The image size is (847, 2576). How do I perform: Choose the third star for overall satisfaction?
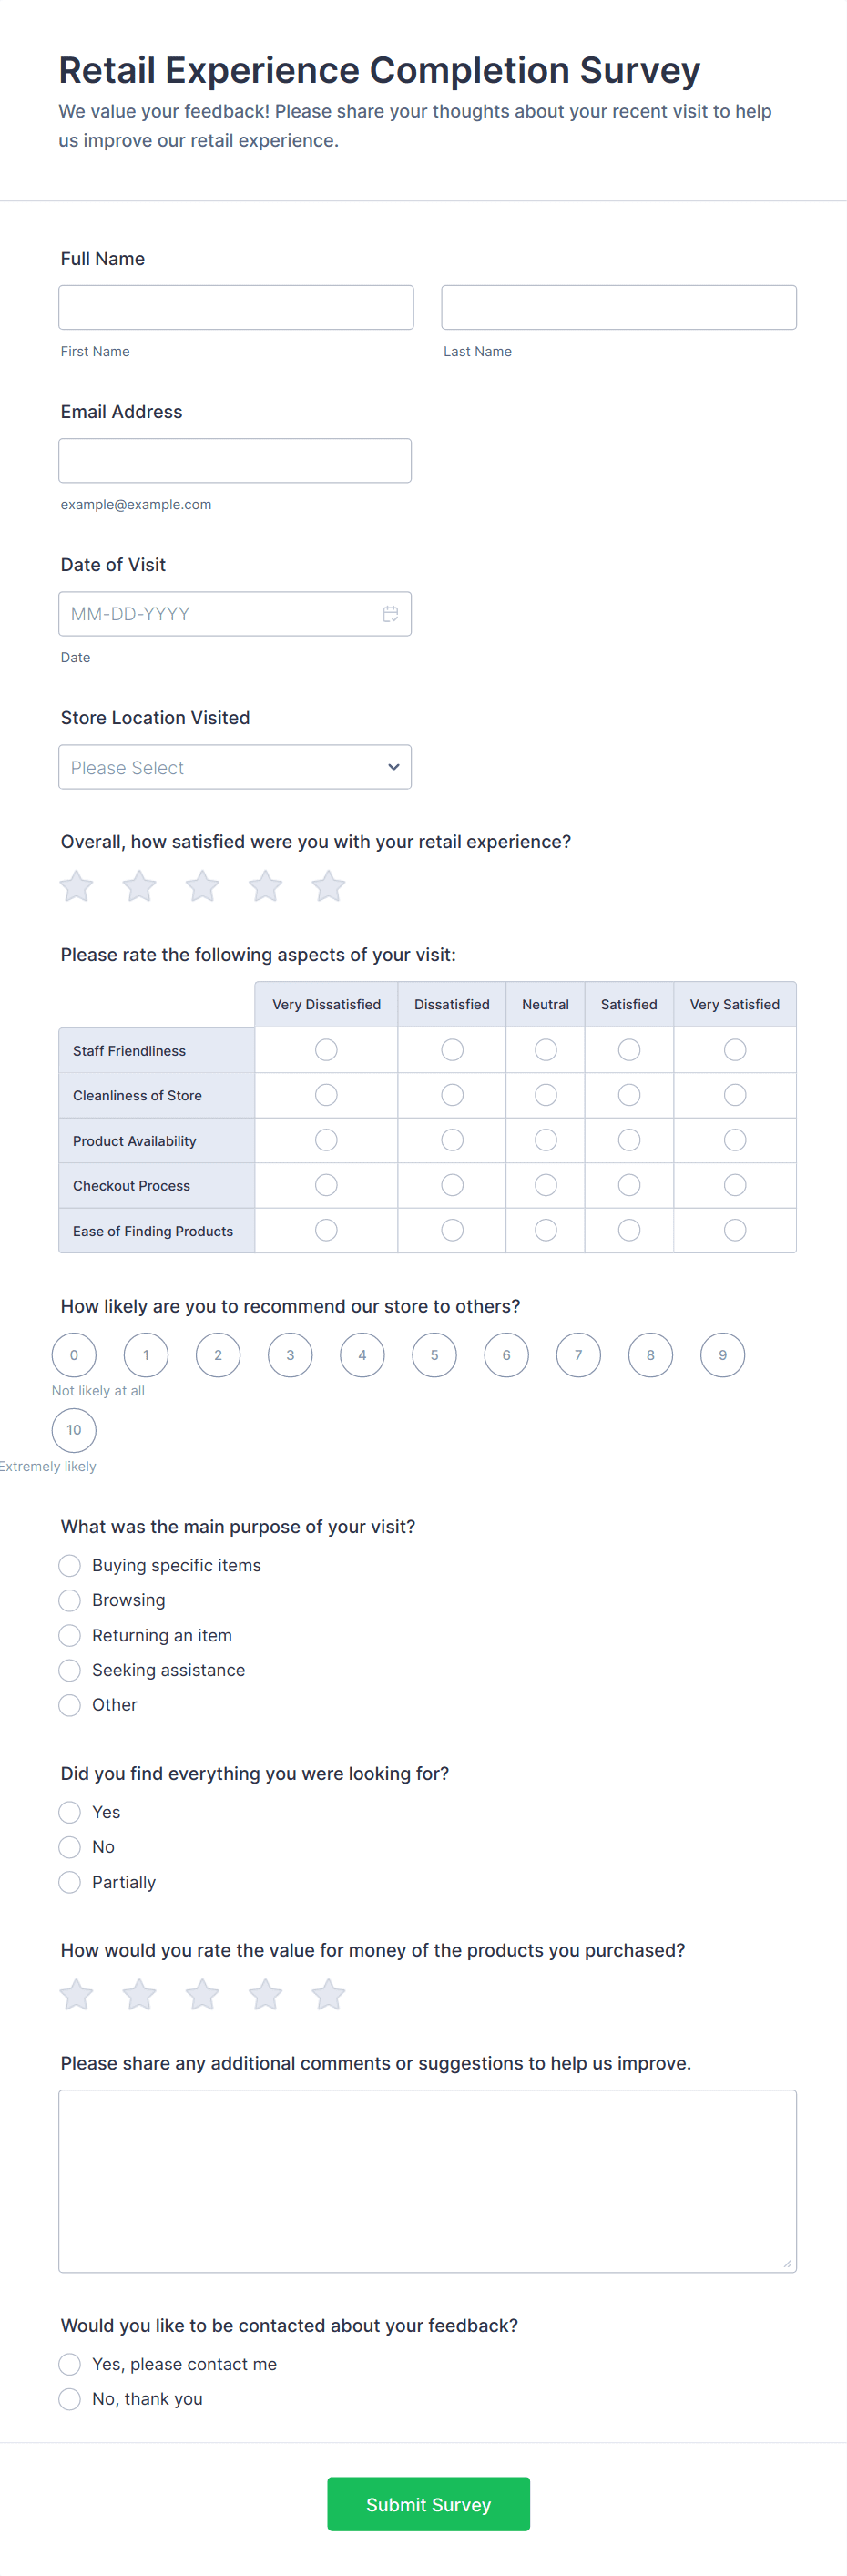pos(202,886)
